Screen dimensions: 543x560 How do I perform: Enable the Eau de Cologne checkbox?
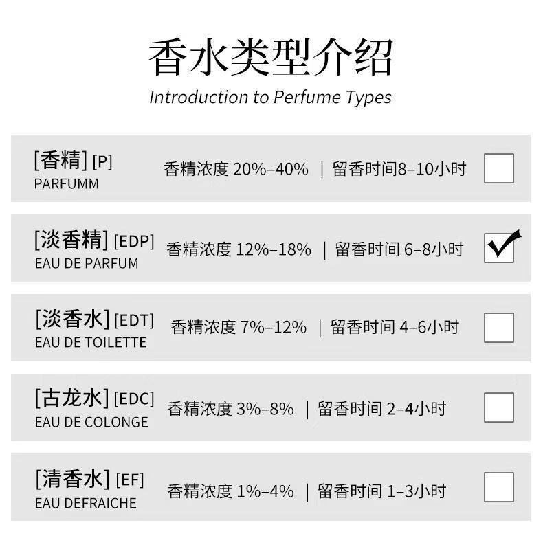click(x=498, y=407)
